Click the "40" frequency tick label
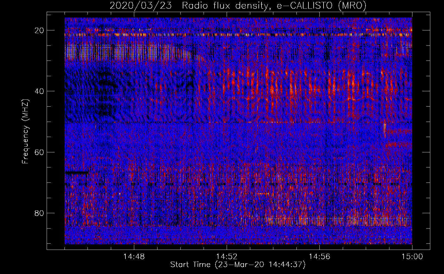 pos(40,91)
